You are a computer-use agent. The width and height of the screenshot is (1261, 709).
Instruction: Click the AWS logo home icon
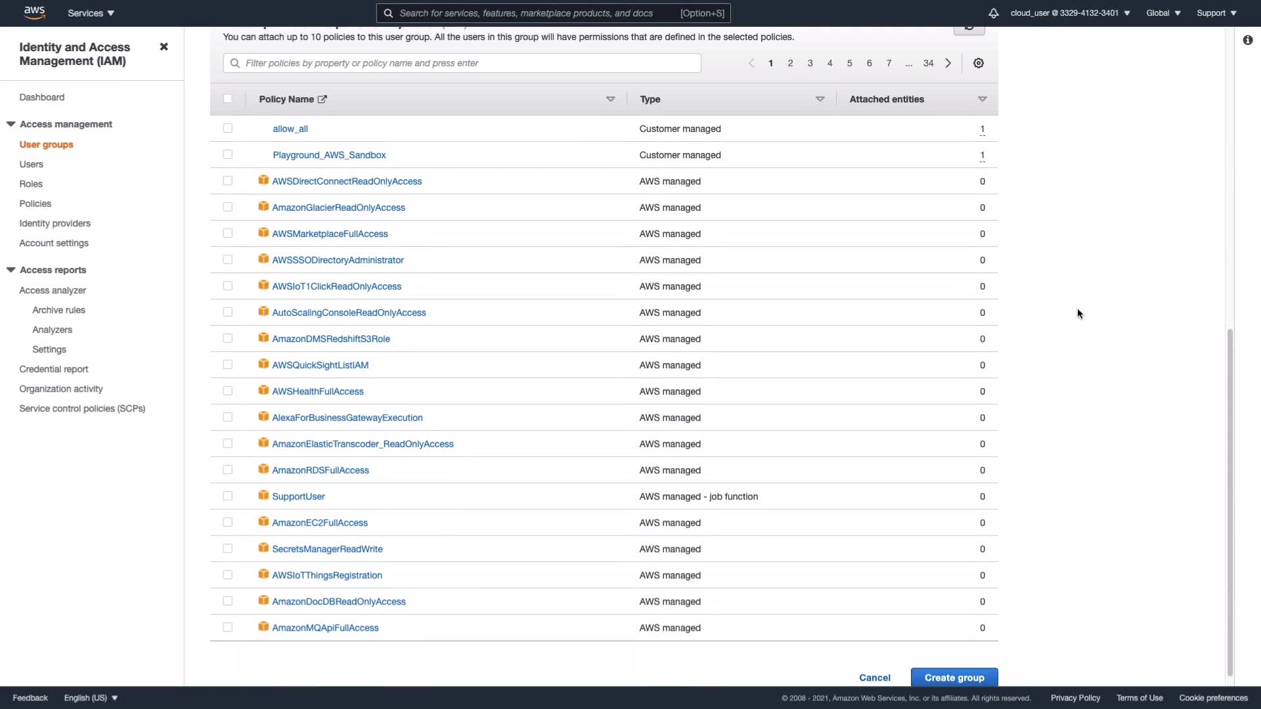34,12
